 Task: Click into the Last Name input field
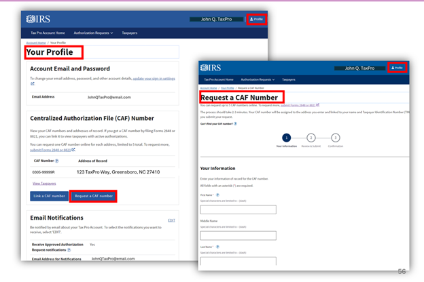pos(238,261)
